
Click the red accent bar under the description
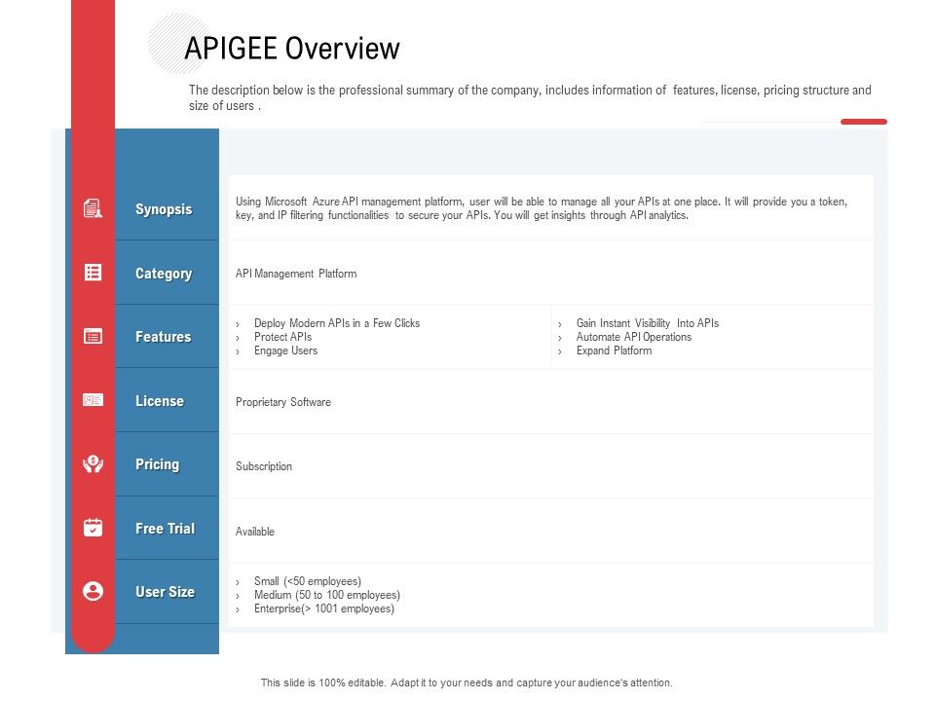[863, 123]
